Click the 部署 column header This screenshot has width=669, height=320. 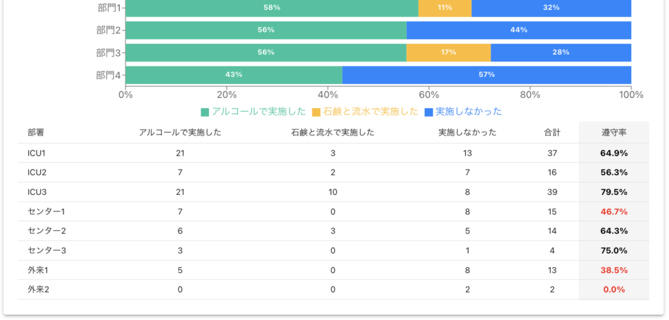(36, 132)
